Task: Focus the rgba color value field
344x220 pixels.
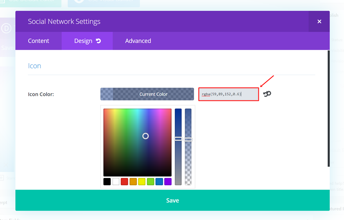Action: coord(228,94)
